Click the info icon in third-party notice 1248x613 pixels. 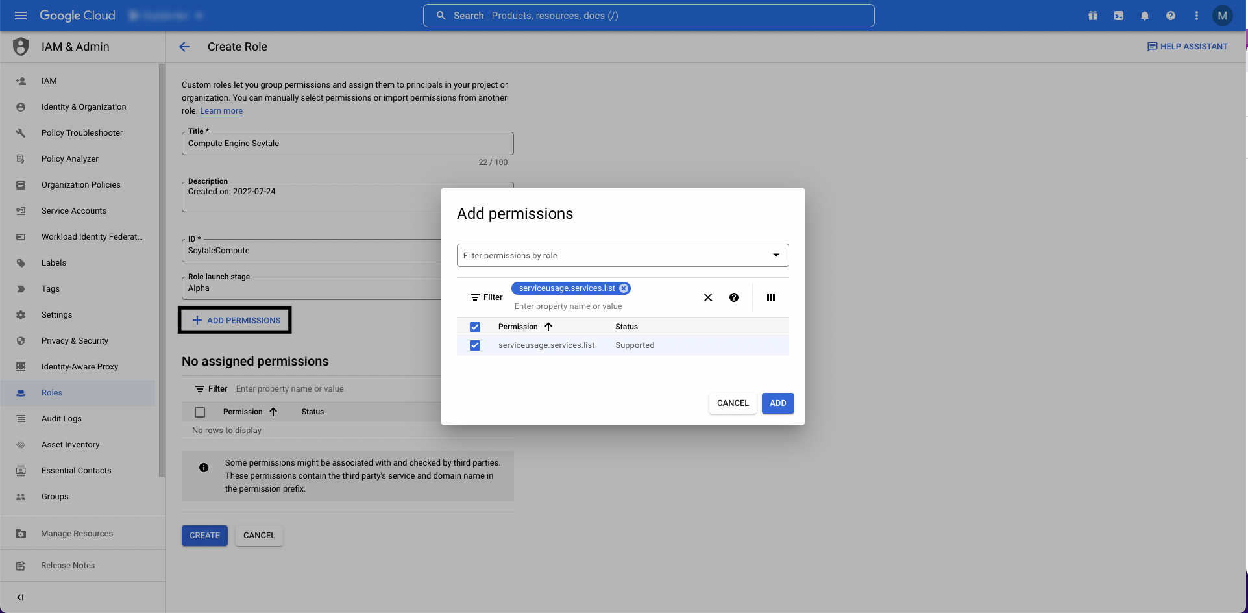[204, 468]
